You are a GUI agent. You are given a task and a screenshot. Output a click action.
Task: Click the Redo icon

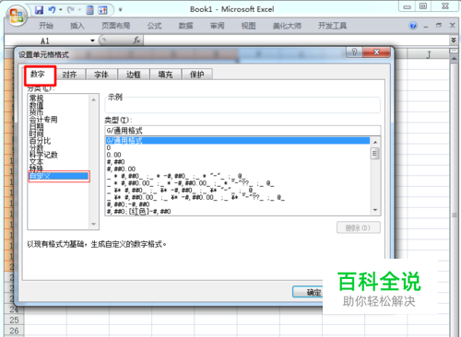pyautogui.click(x=71, y=10)
